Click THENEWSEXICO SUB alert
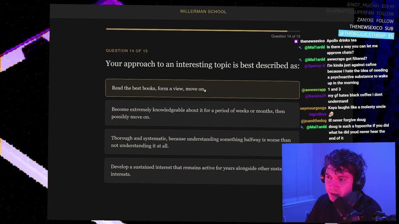The height and width of the screenshot is (224, 399). pyautogui.click(x=371, y=28)
